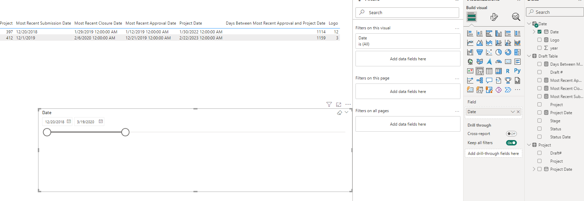Sort by Most Recent Closure Date column

(x=98, y=23)
